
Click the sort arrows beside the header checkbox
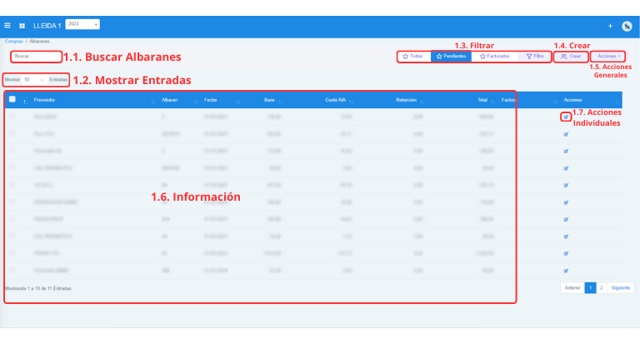tap(25, 102)
